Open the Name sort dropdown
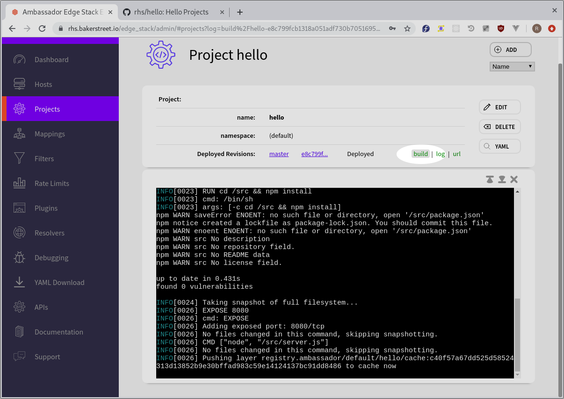 click(x=512, y=66)
